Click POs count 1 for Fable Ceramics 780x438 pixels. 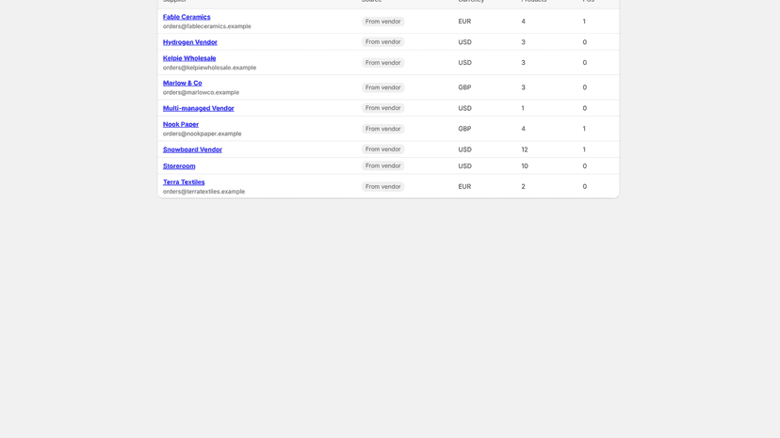click(x=584, y=22)
